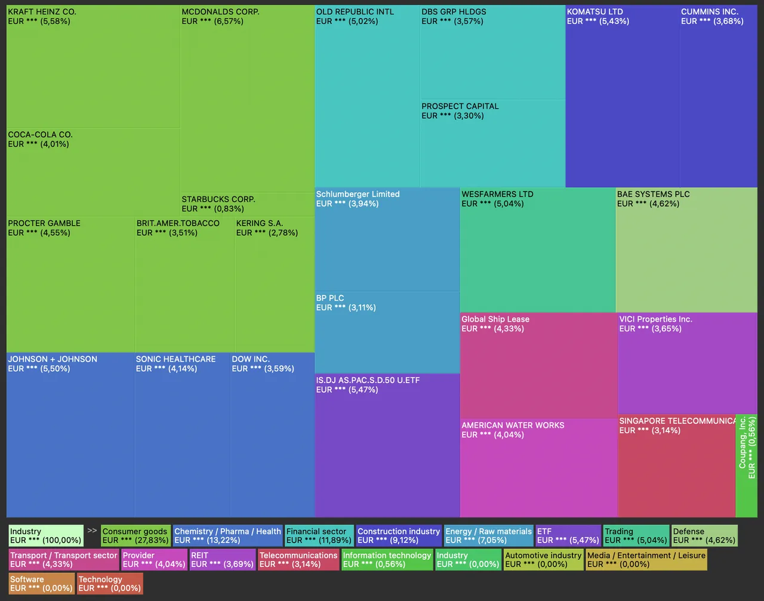Select the Construction industry legend swatch
This screenshot has height=601, width=764.
click(x=399, y=535)
